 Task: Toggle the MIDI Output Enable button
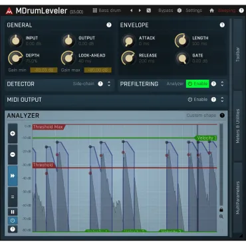click(197, 100)
